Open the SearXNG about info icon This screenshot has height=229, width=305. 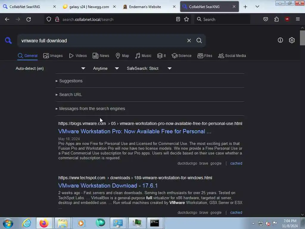(280, 40)
